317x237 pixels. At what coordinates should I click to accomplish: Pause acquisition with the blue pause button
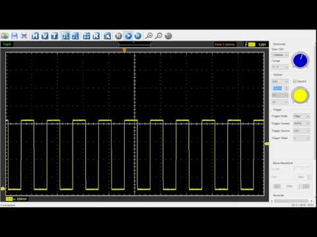click(138, 36)
